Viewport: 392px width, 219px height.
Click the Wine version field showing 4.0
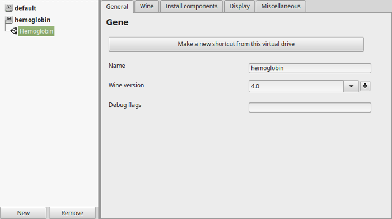pyautogui.click(x=296, y=86)
